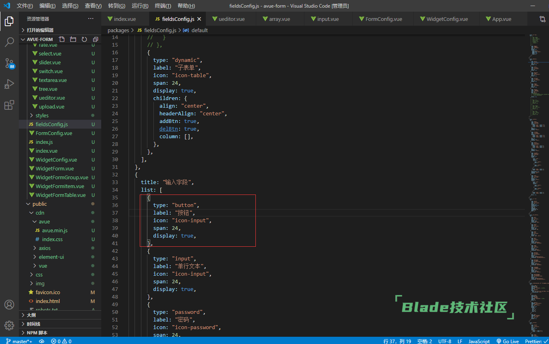Collapse all folders in AVUE-FORM explorer

(x=96, y=39)
